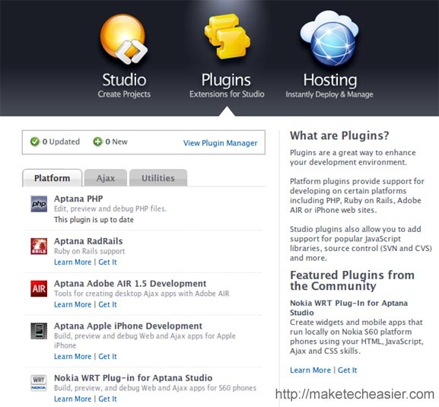Click Learn More for Adobe AIR 1.5 Development
This screenshot has height=407, width=439.
72,304
